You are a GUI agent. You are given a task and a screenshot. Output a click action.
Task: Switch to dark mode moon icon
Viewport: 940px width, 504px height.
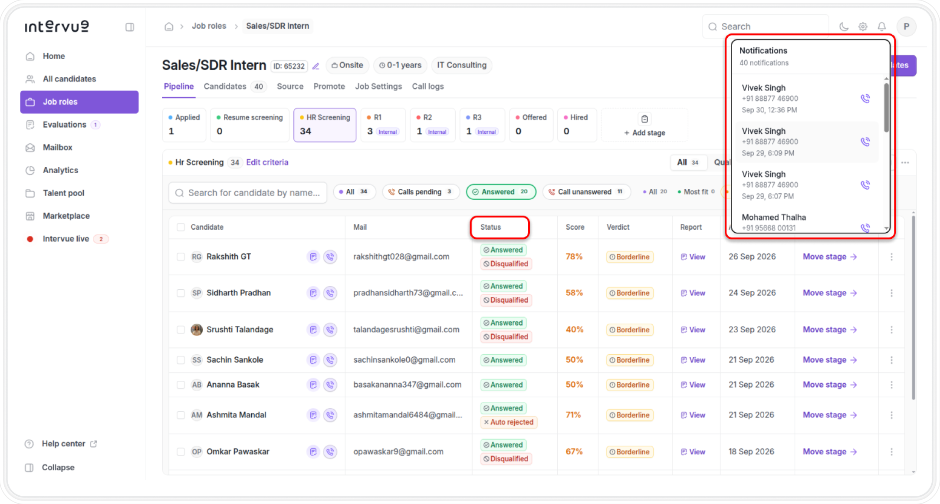click(844, 26)
